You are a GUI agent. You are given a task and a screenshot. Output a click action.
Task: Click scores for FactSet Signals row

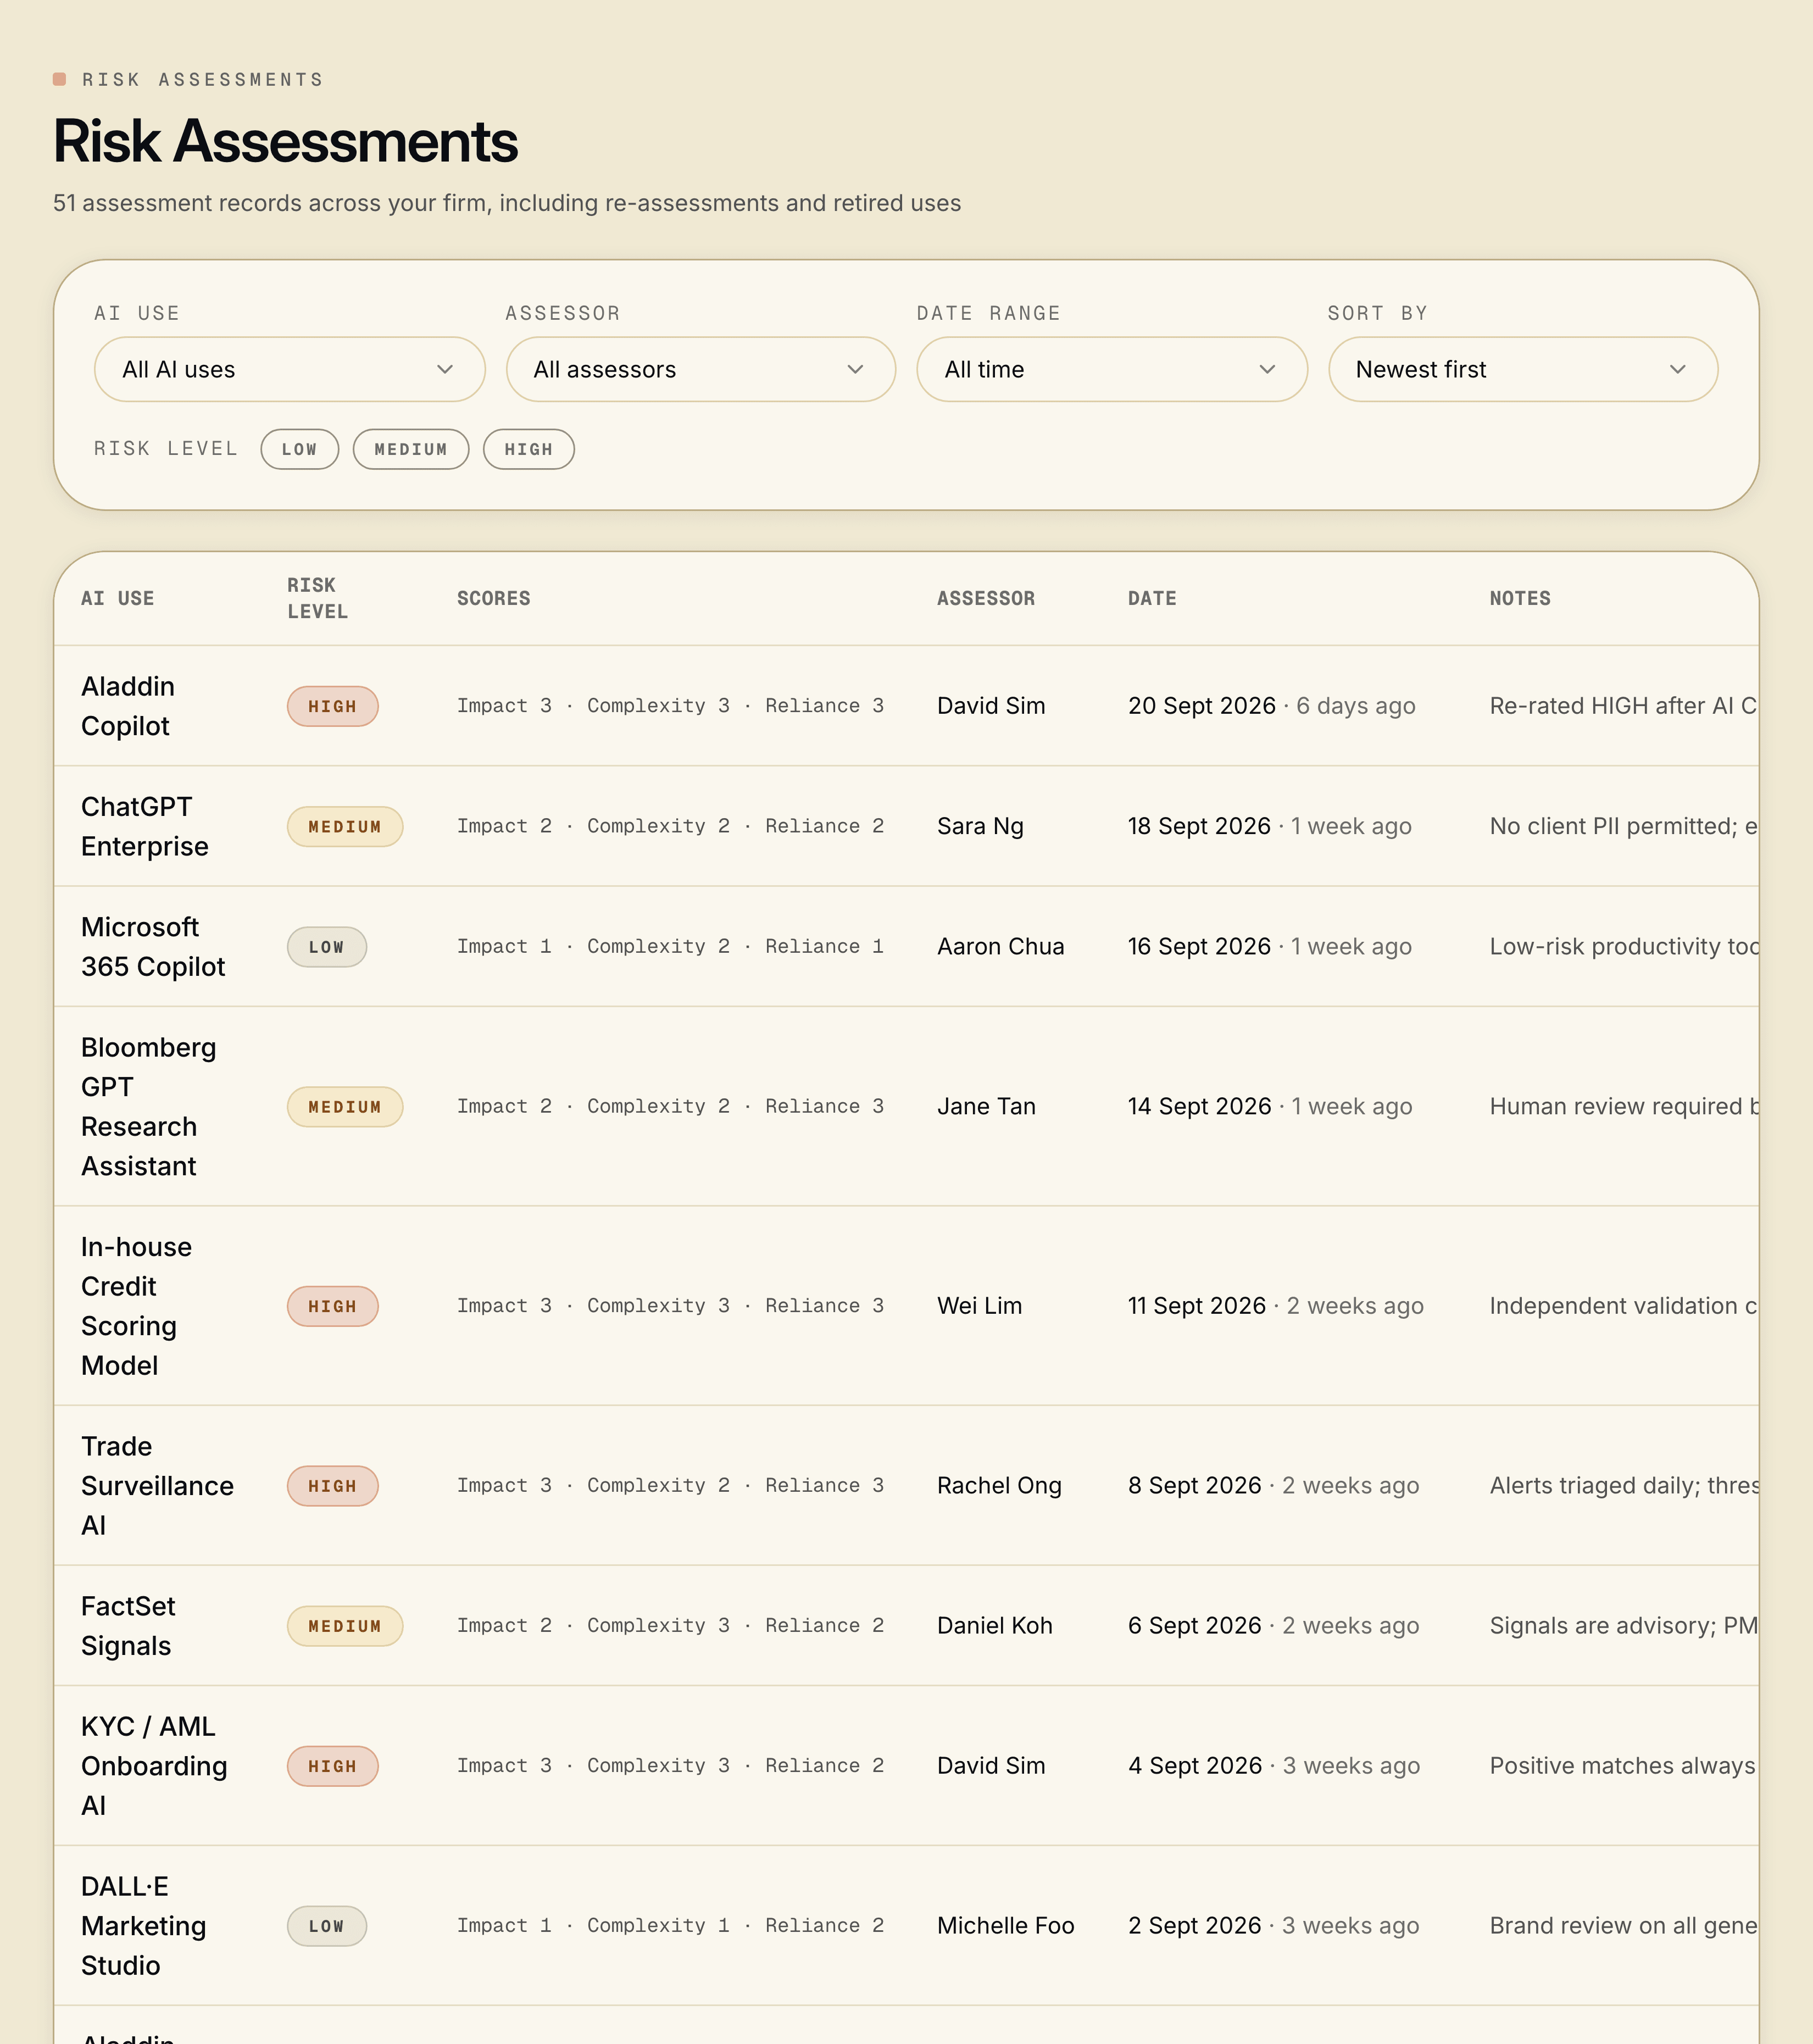pyautogui.click(x=670, y=1626)
